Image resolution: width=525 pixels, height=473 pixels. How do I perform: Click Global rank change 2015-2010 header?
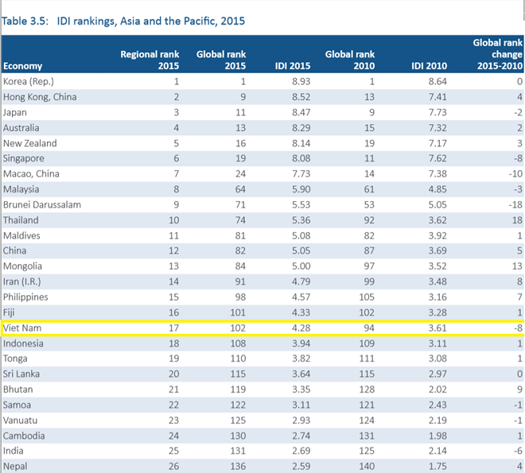click(x=498, y=54)
